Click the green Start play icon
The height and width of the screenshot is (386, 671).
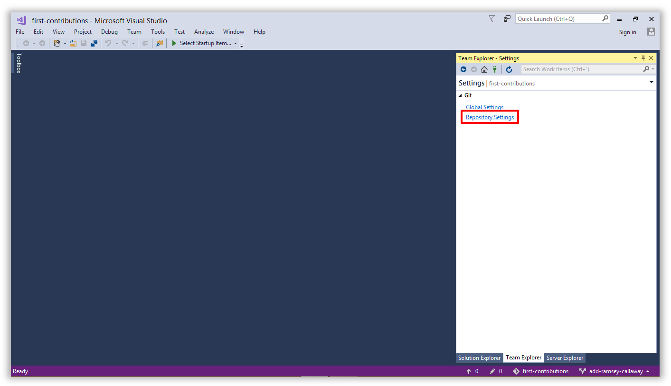(174, 43)
